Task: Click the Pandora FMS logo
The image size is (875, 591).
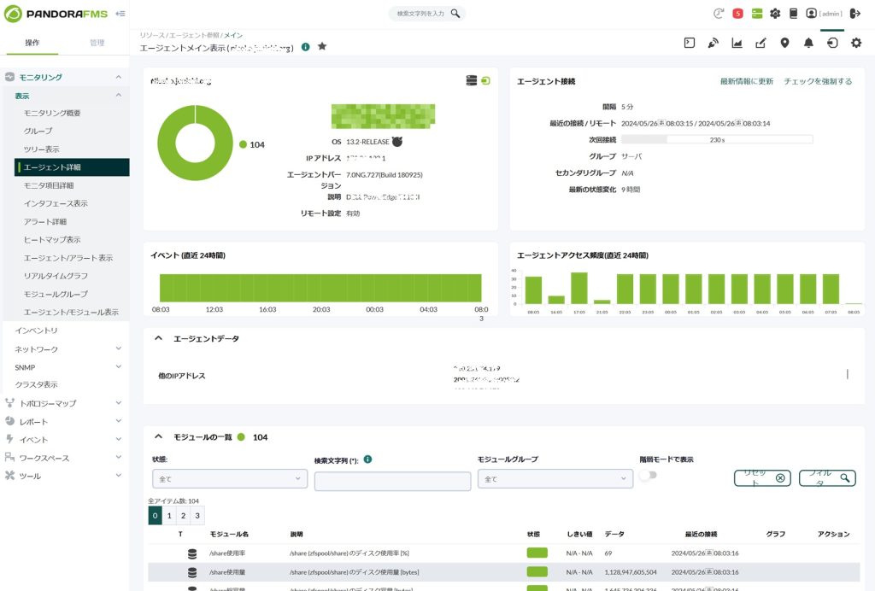Action: coord(56,14)
